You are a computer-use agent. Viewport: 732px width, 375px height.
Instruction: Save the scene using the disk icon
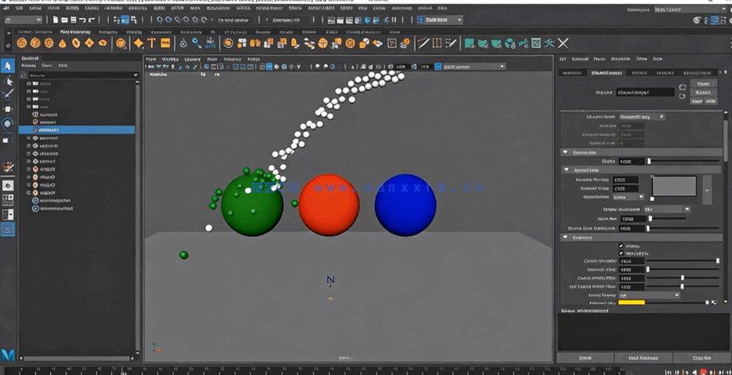coord(74,20)
